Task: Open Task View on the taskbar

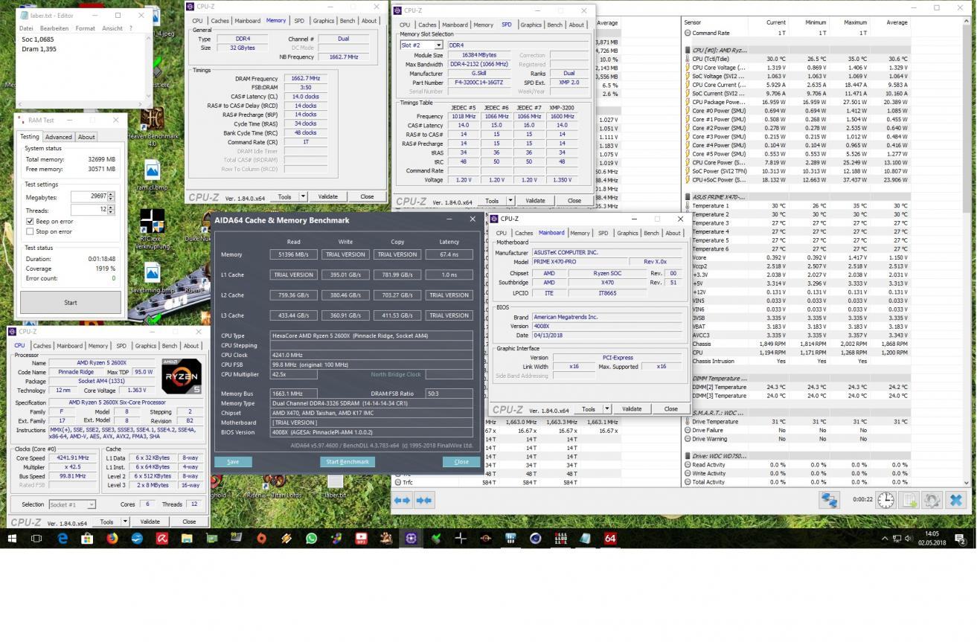Action: point(36,538)
